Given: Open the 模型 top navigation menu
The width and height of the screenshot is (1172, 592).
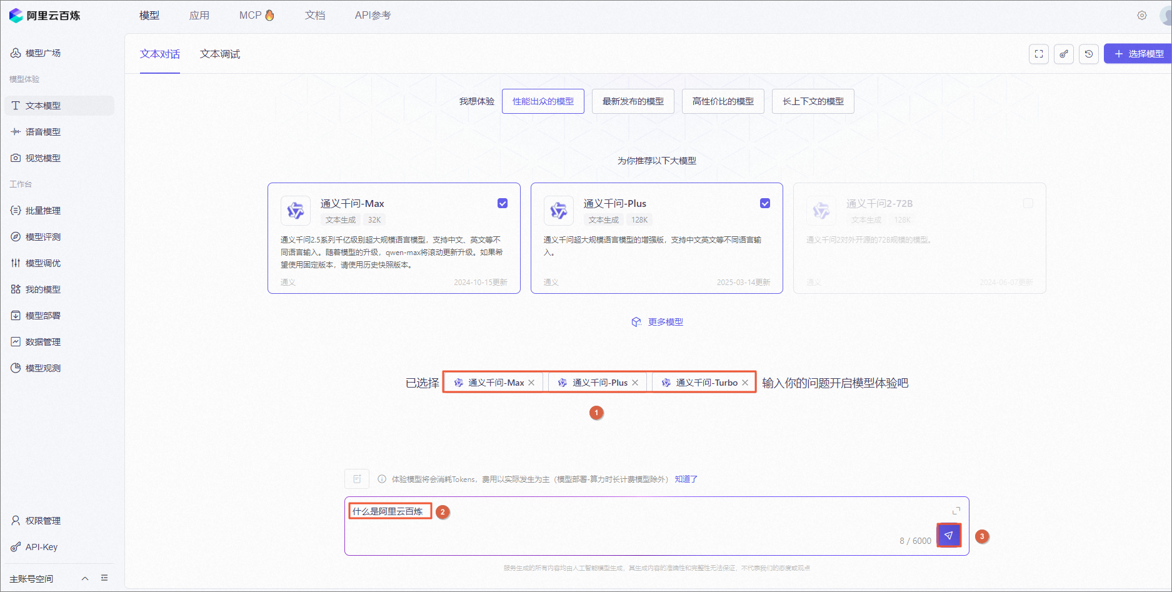Looking at the screenshot, I should tap(149, 16).
